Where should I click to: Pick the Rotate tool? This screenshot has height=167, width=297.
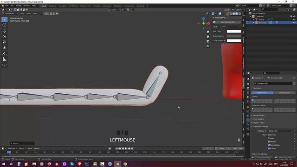(x=4, y=37)
